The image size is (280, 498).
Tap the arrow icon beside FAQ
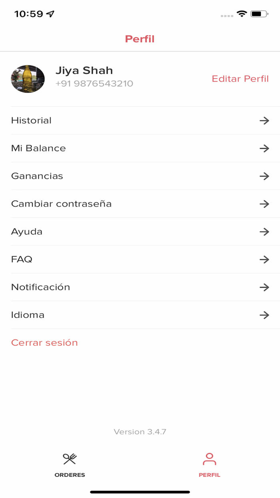[x=264, y=259]
